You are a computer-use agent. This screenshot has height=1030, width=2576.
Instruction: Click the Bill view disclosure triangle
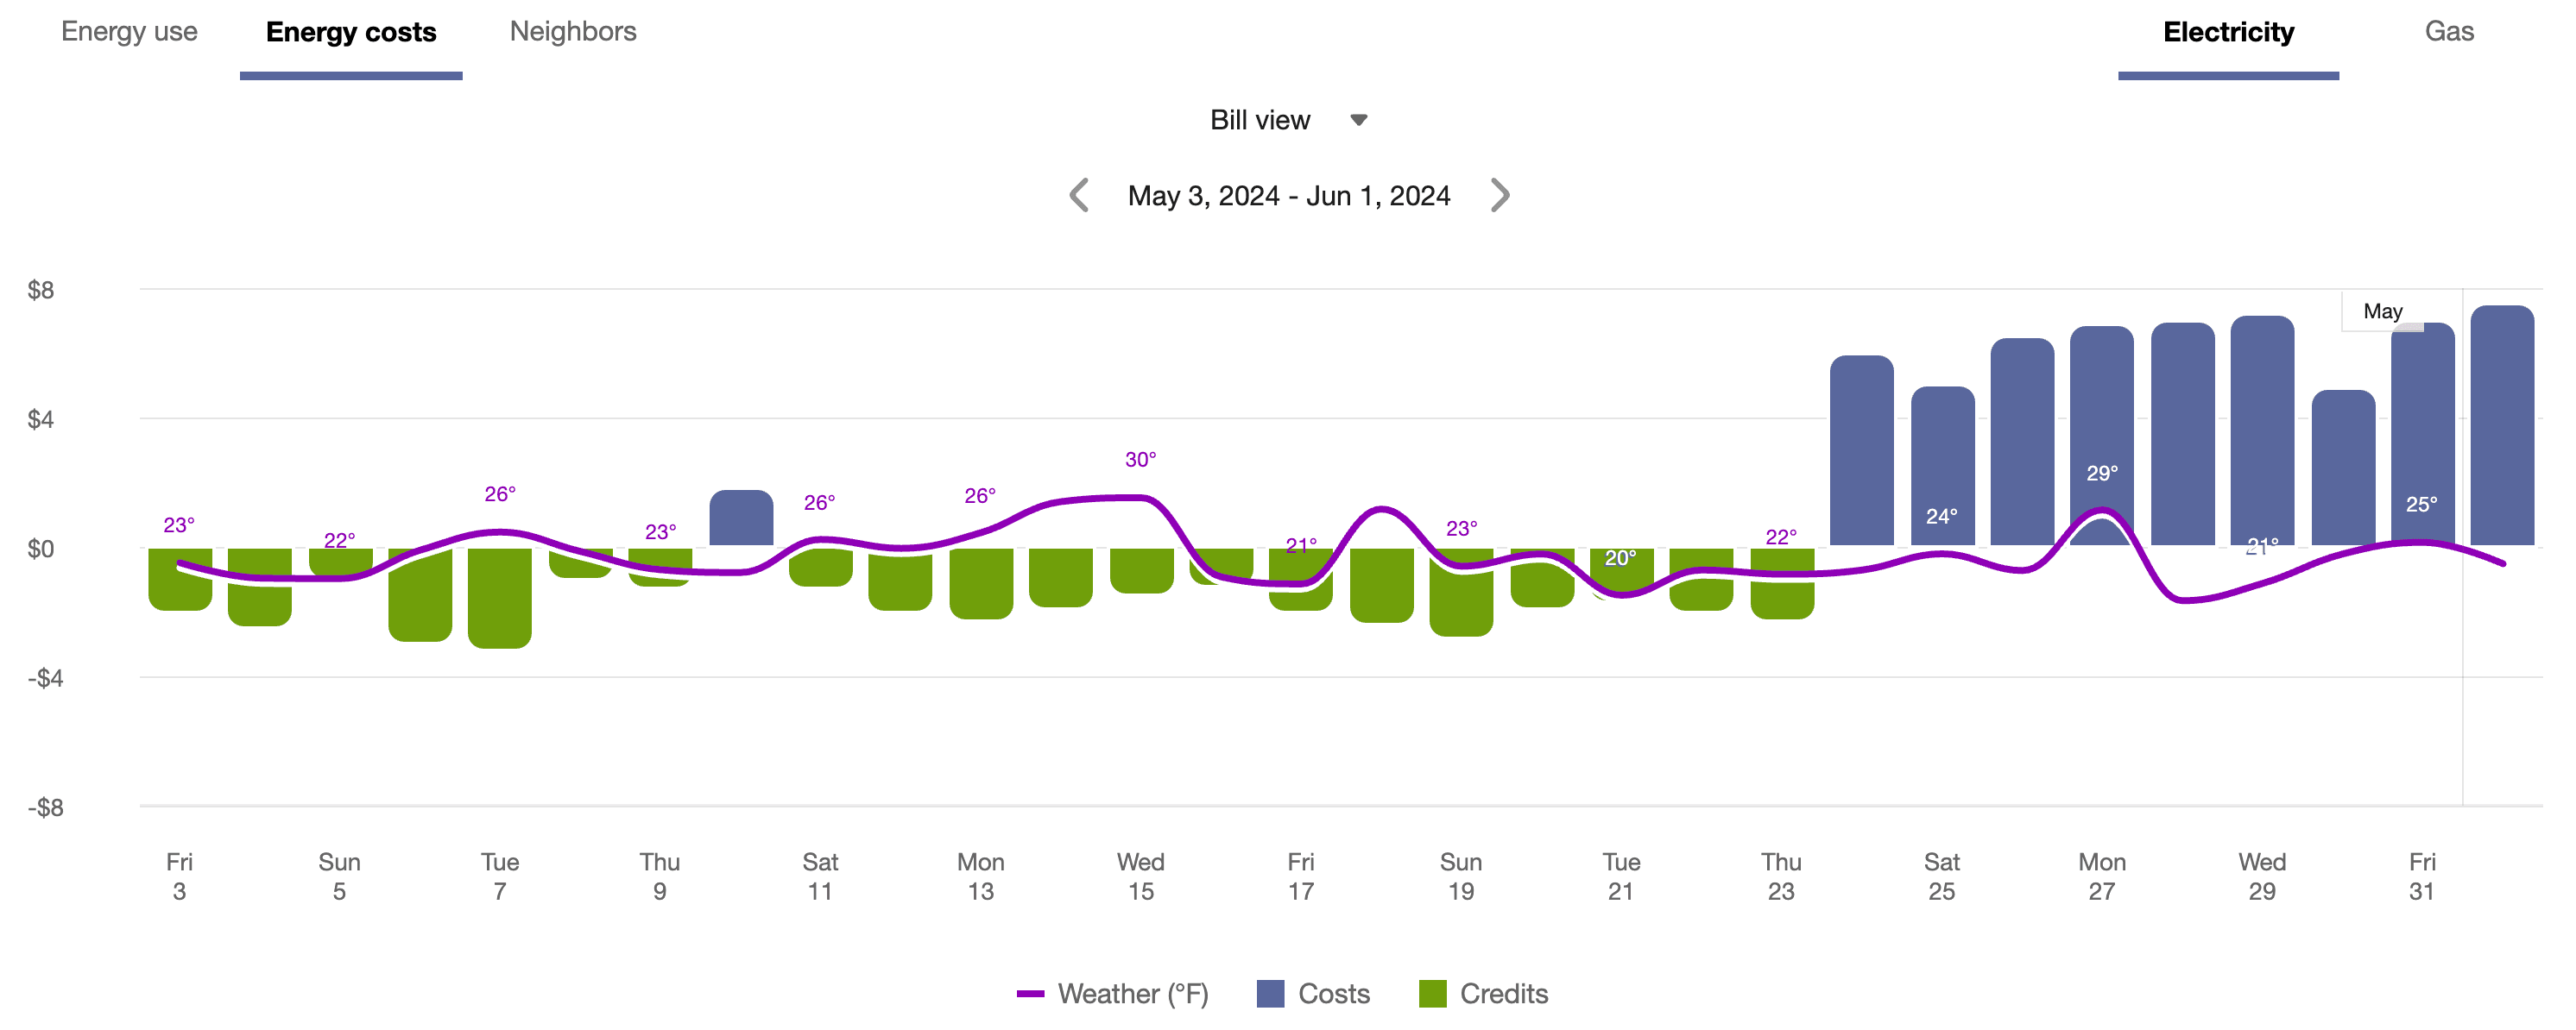click(x=1358, y=119)
